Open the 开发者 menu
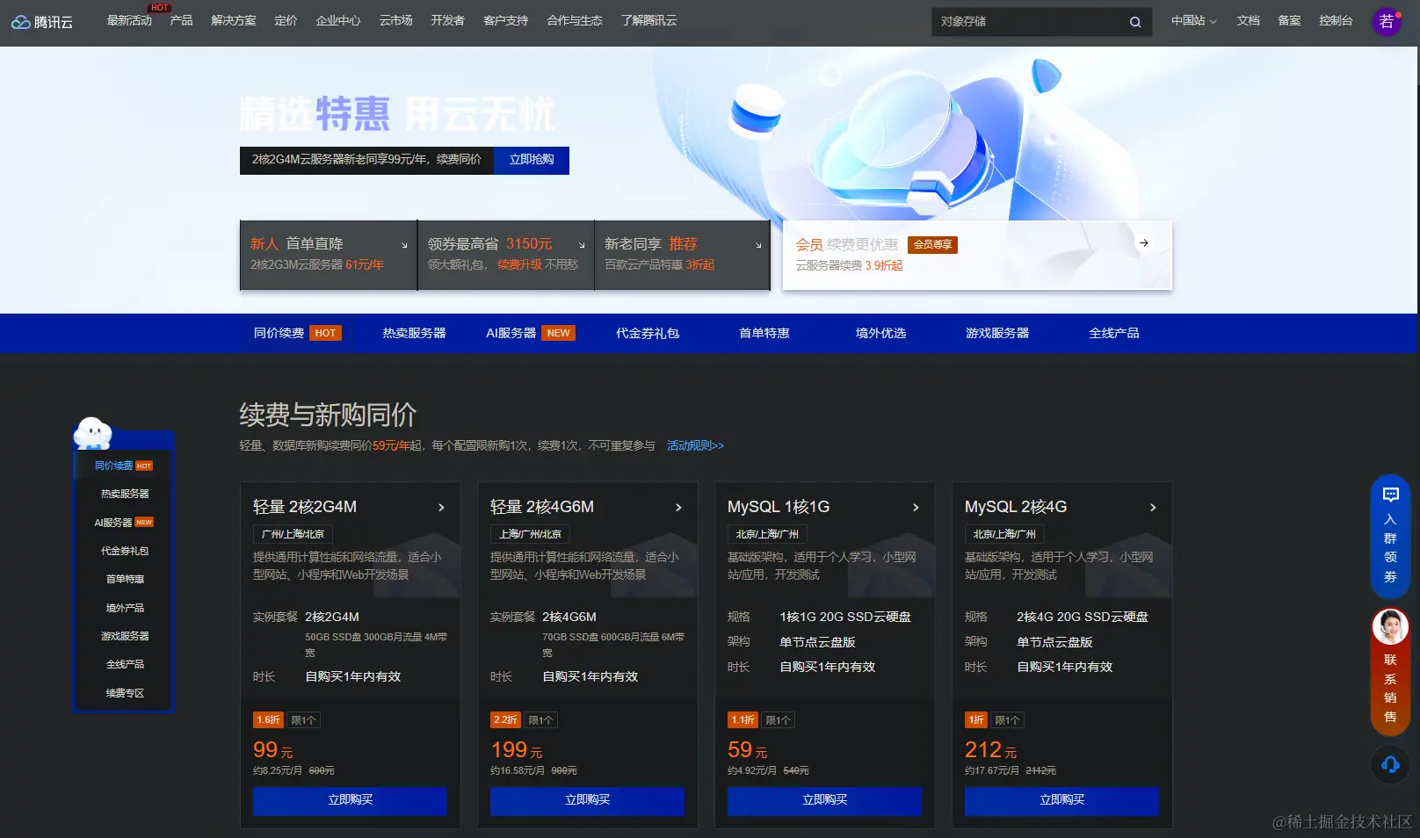1420x838 pixels. (x=447, y=21)
